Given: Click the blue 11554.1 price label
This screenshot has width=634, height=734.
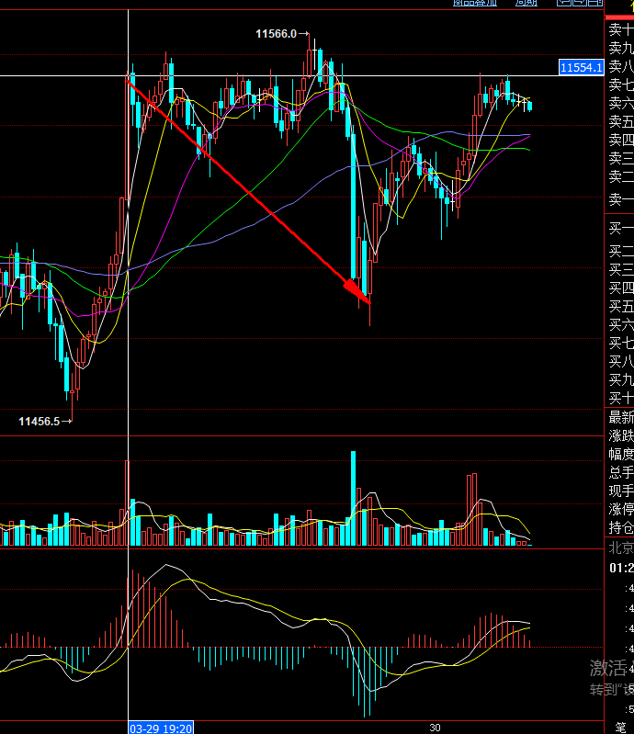Looking at the screenshot, I should tap(581, 67).
